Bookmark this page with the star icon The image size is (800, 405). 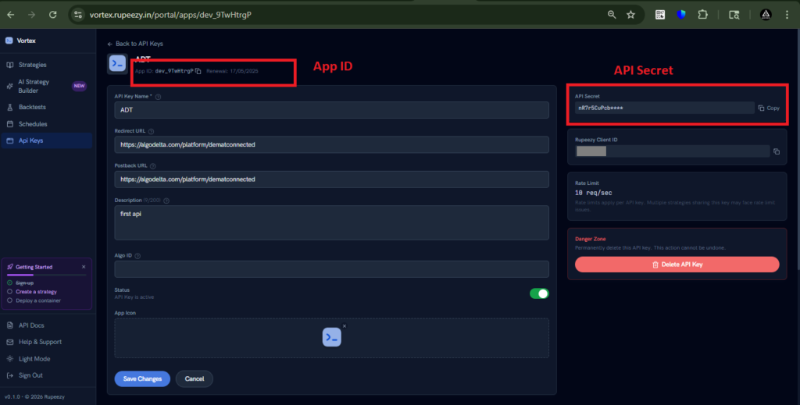point(630,15)
